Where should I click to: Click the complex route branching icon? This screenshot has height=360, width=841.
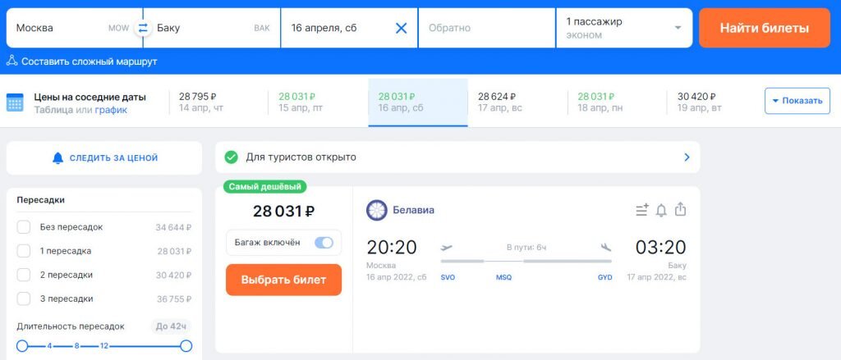point(11,60)
